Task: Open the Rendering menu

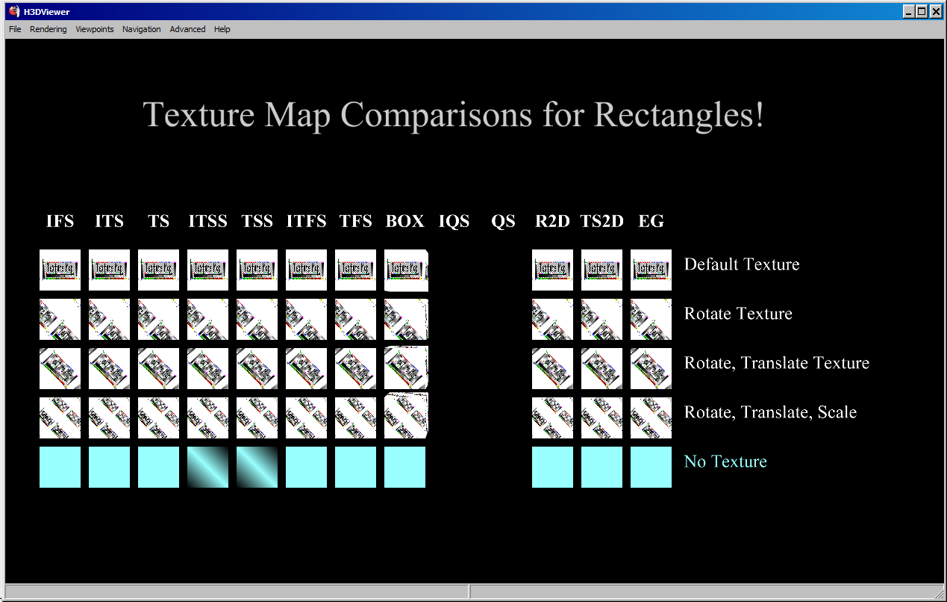Action: (48, 29)
